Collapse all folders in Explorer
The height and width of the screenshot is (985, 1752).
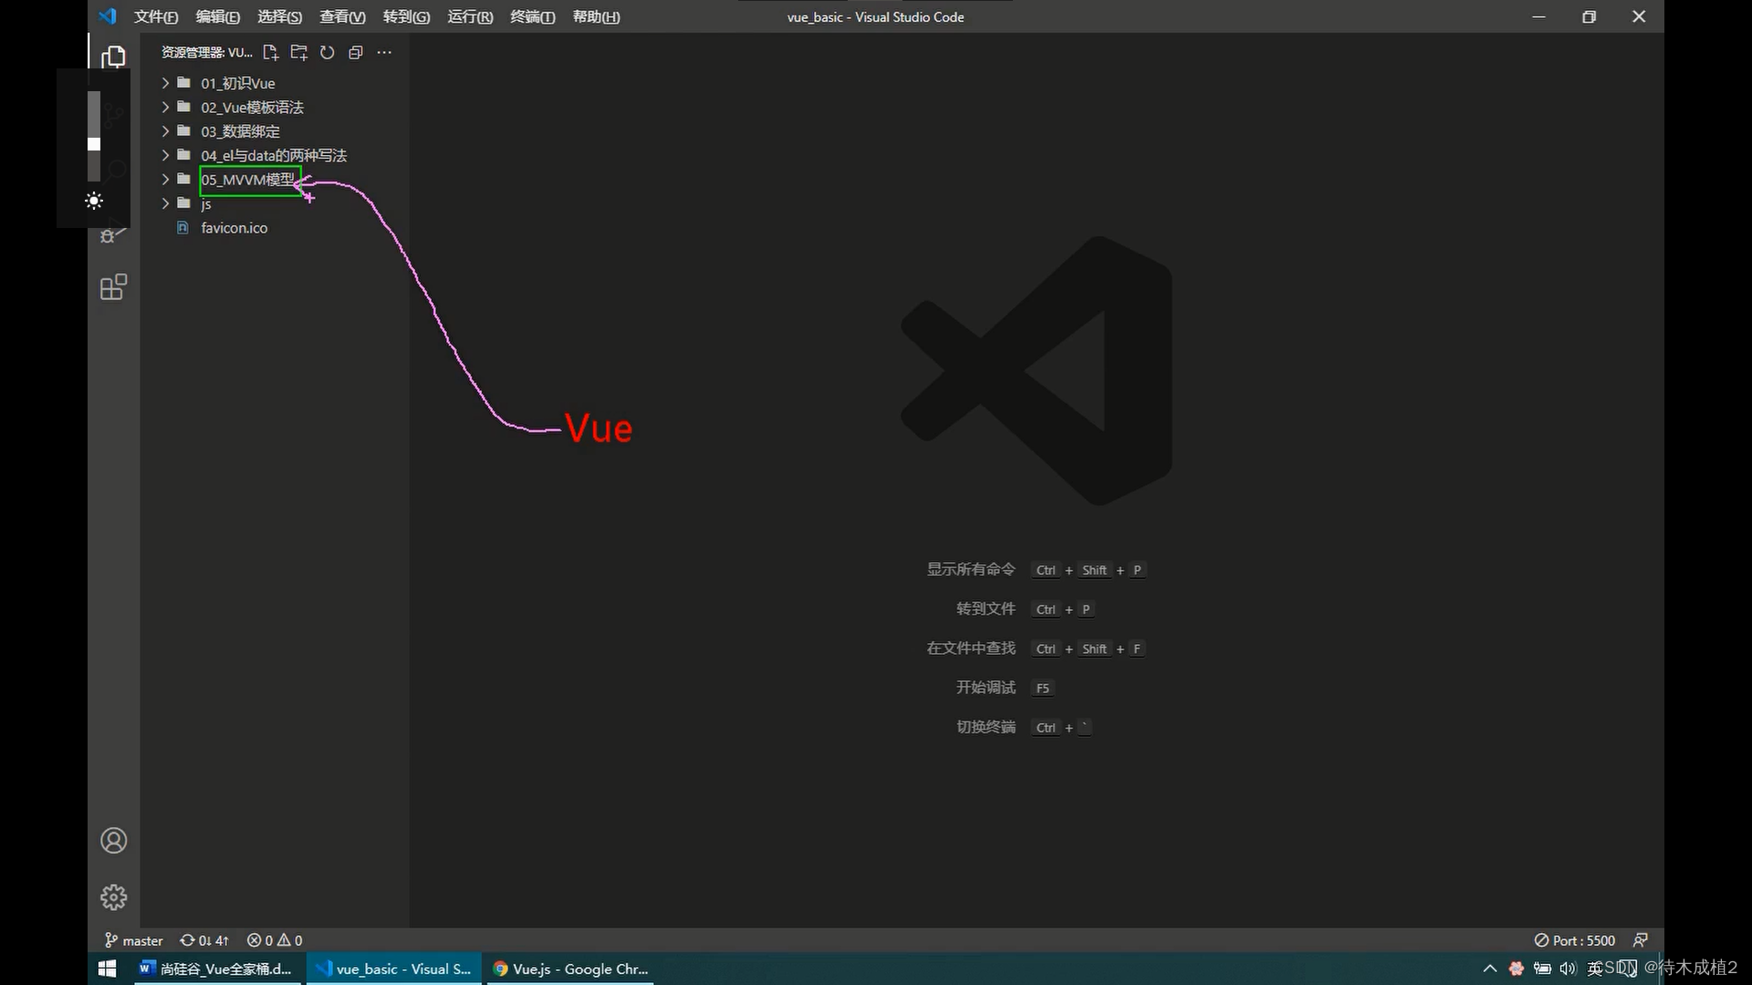pos(356,53)
